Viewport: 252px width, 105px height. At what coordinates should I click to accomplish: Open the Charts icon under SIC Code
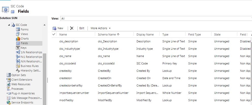[x=18, y=39]
